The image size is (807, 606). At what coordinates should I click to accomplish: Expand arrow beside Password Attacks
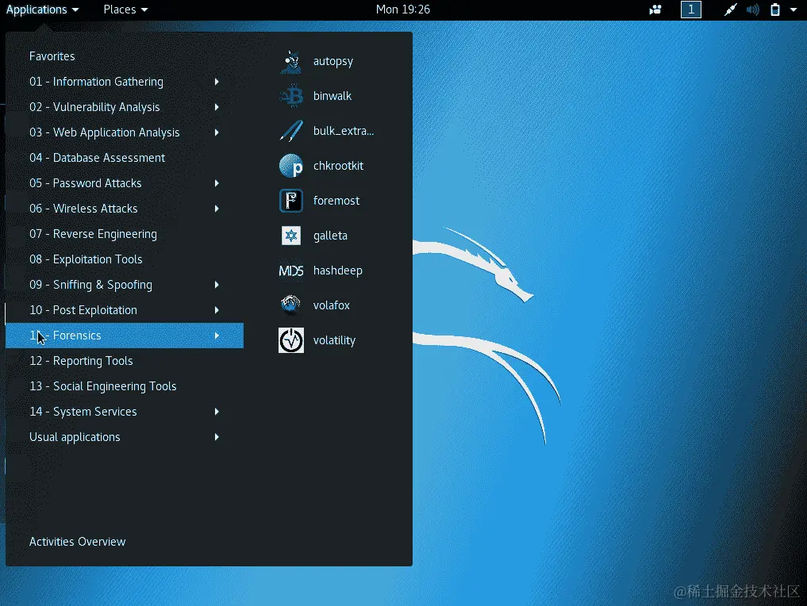[x=217, y=183]
